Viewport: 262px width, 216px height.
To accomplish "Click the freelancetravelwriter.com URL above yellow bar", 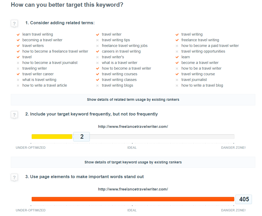I will tap(133, 127).
